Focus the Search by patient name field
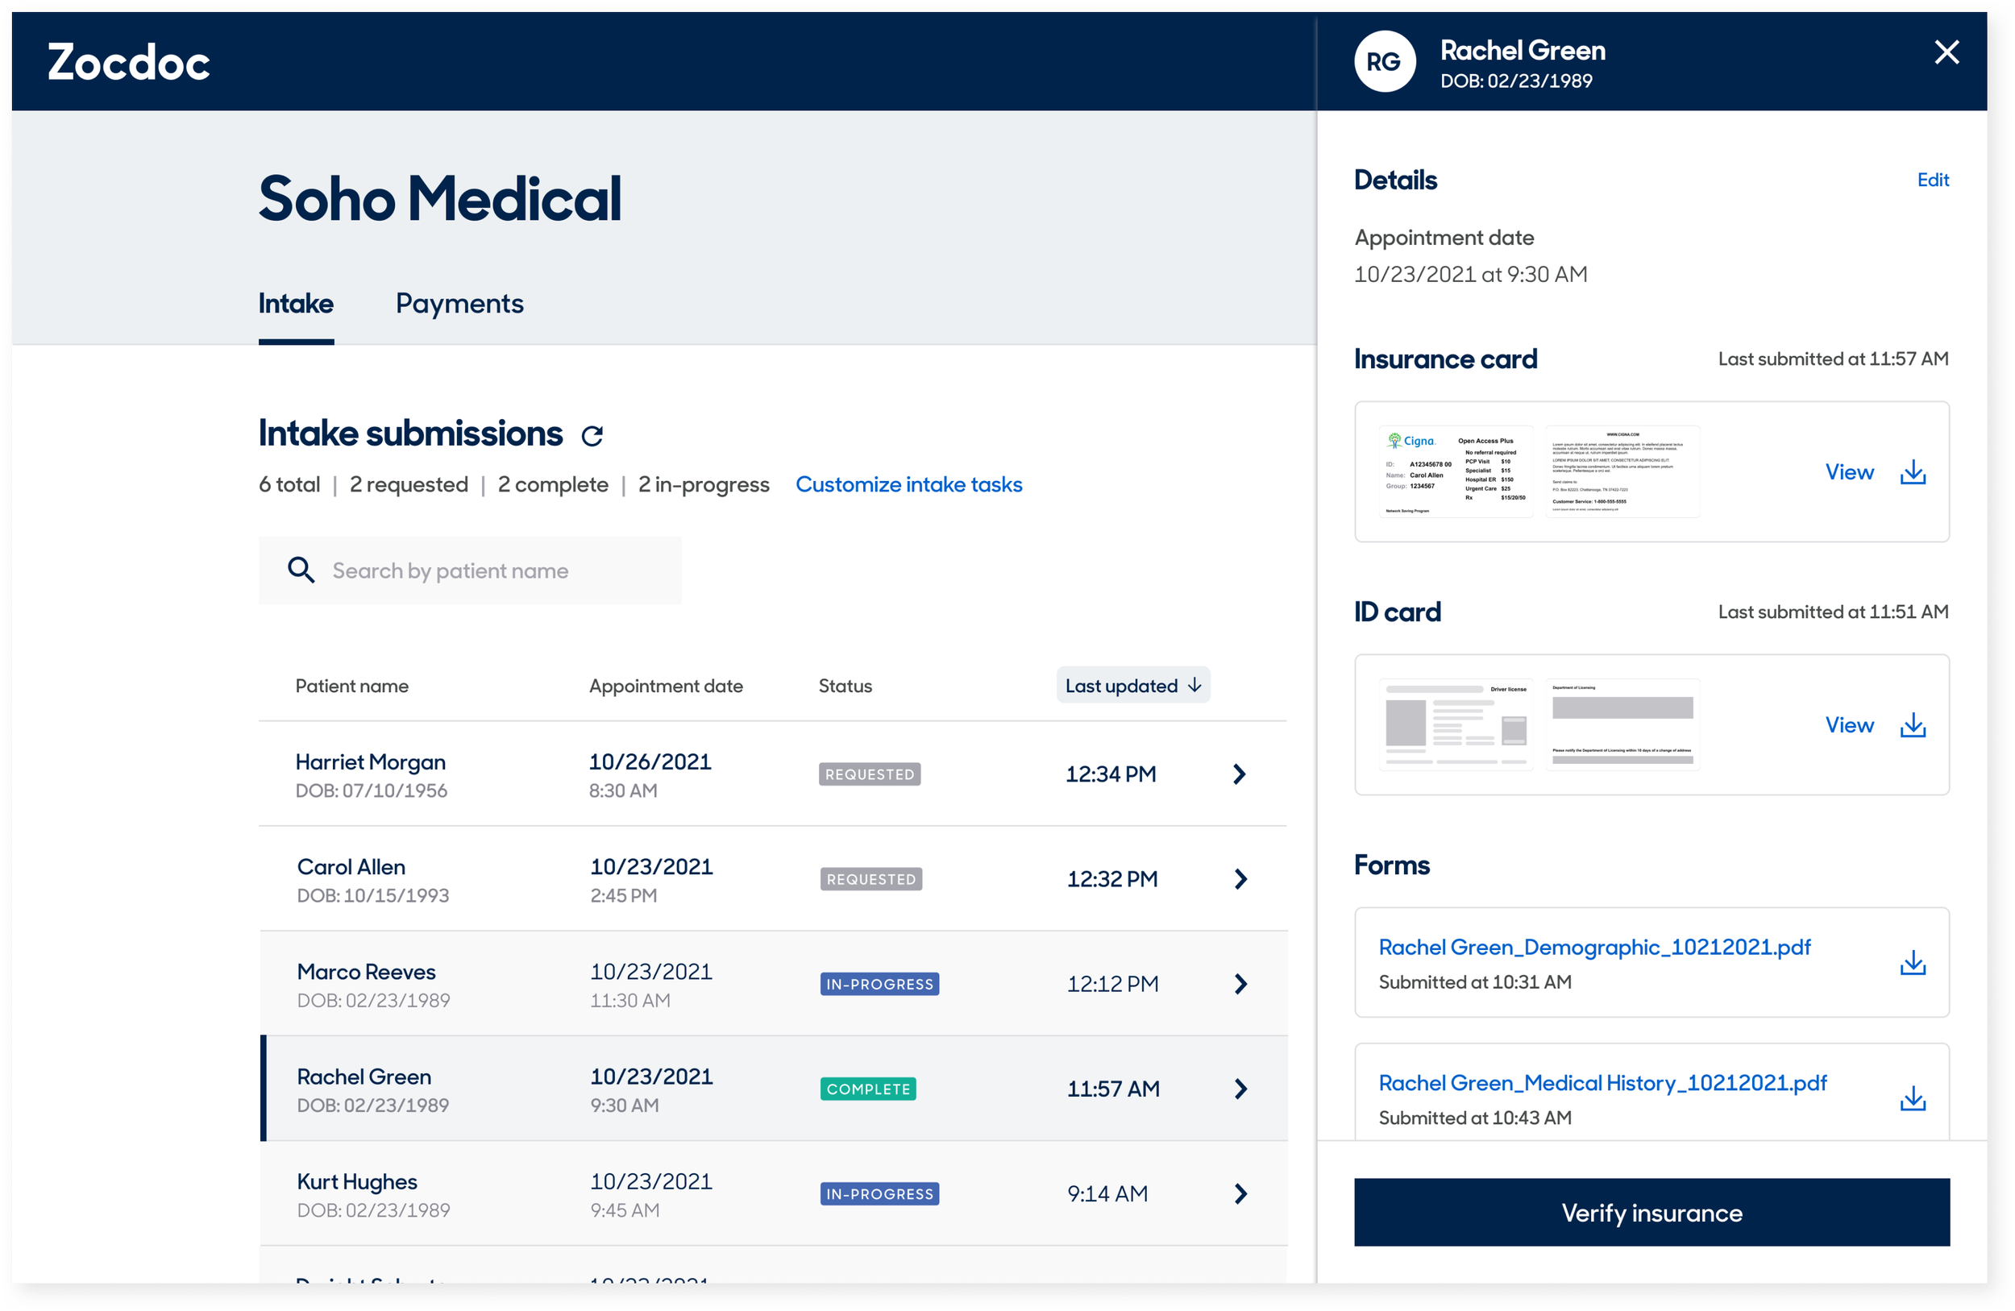The height and width of the screenshot is (1311, 2015). click(491, 571)
